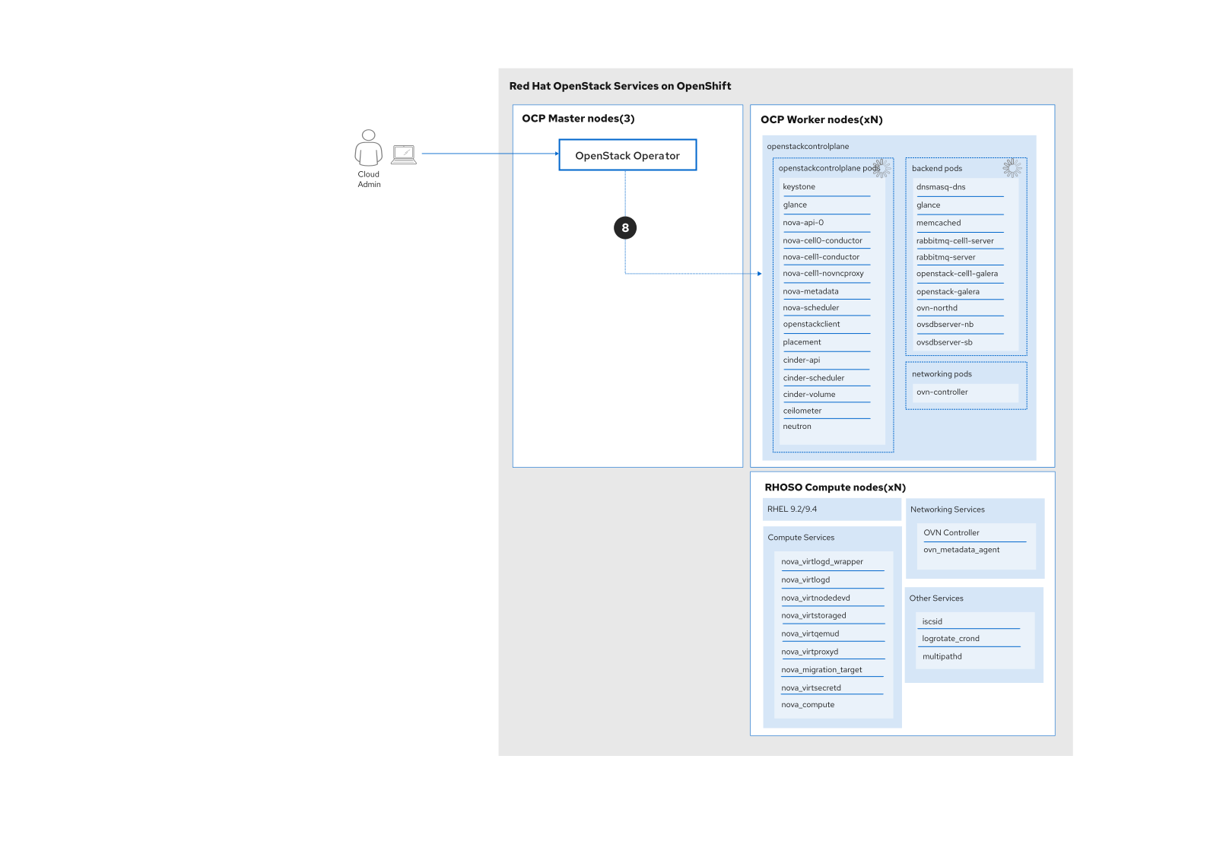Click the OpenStack Operator box
Viewport: 1207px width, 854px height.
(x=627, y=155)
